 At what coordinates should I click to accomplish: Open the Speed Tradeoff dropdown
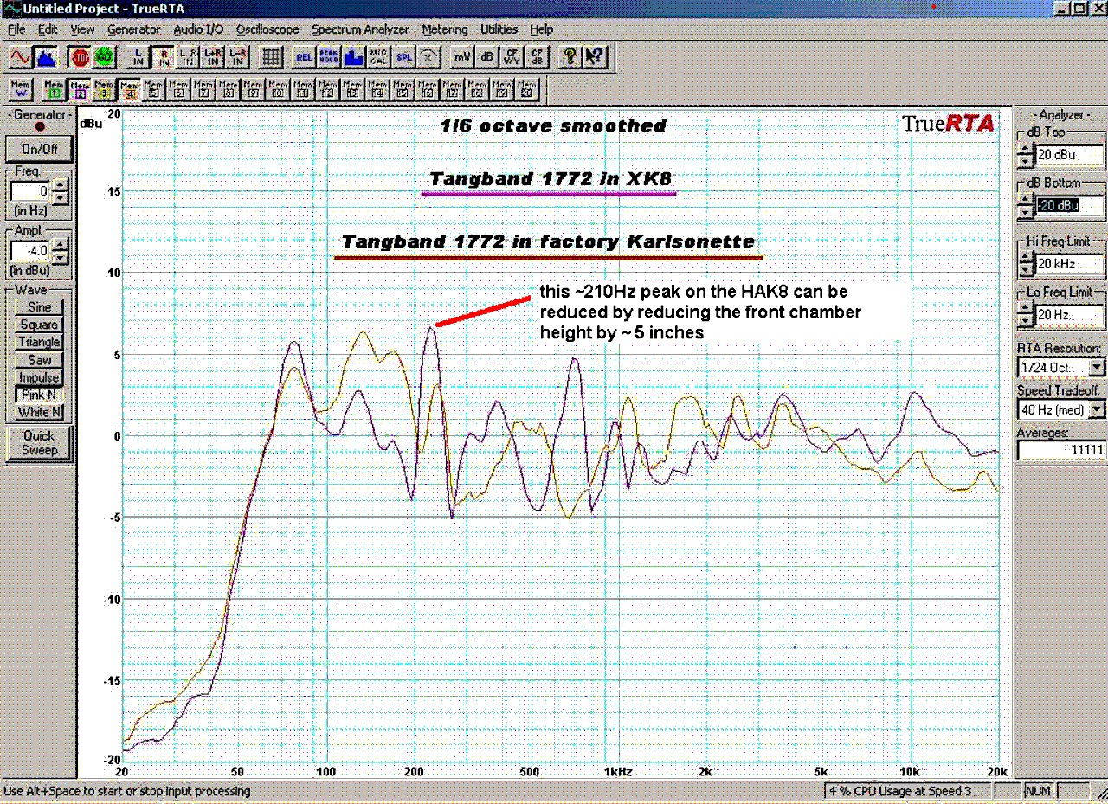[1097, 409]
